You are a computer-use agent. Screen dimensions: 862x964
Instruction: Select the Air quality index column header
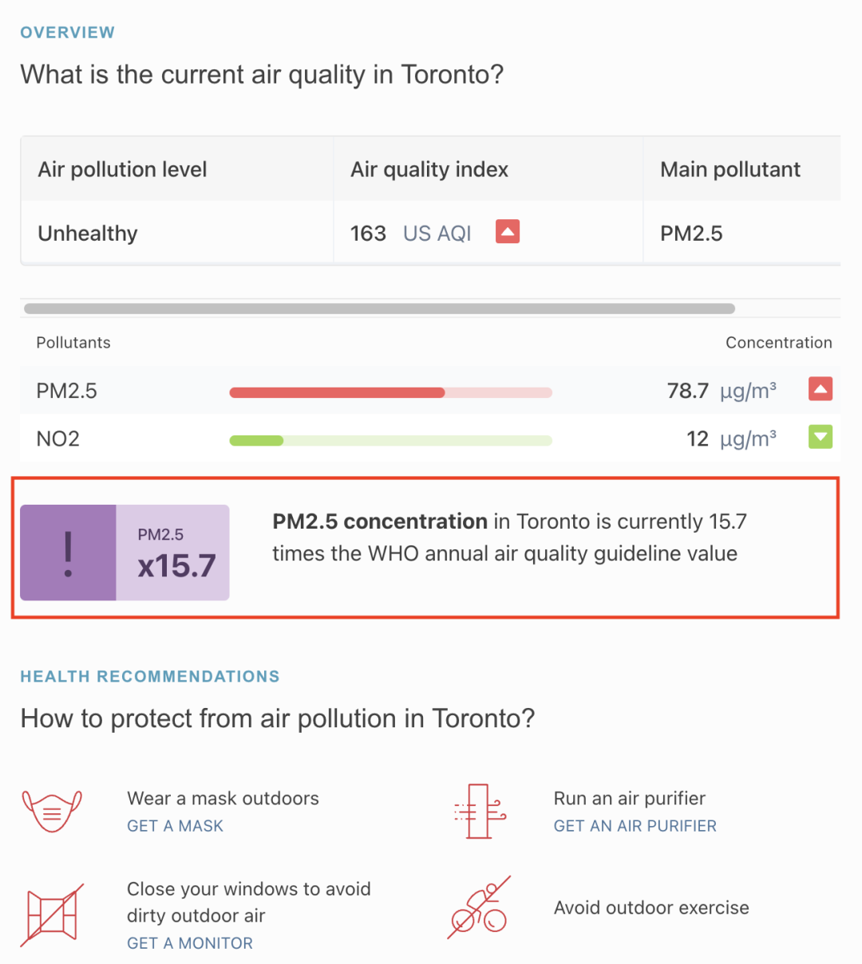point(429,169)
